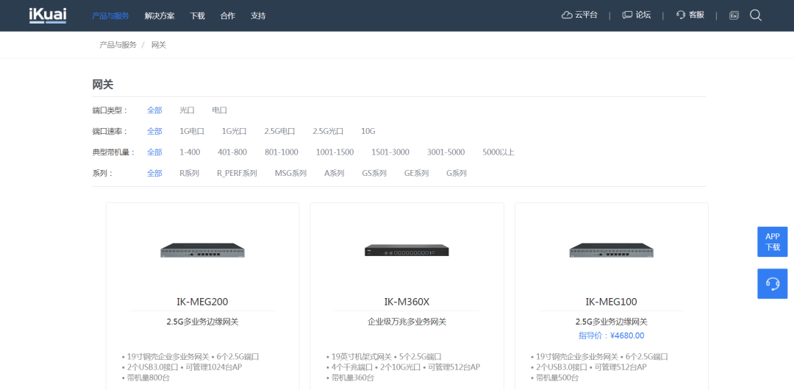This screenshot has width=794, height=390.
Task: Click the IK-M360X product title
Action: click(407, 302)
